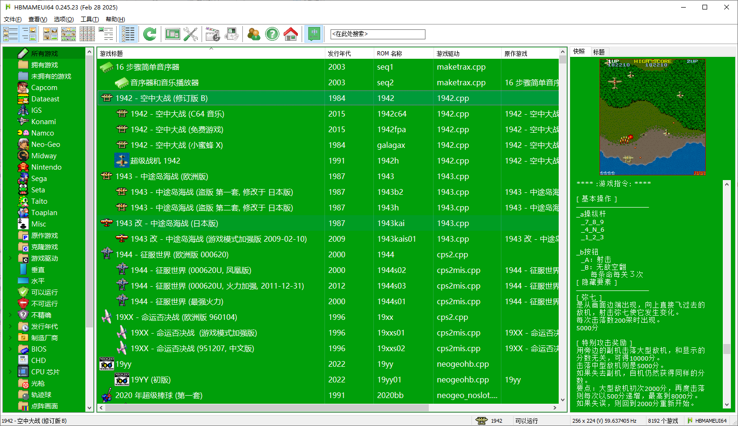This screenshot has height=426, width=738.
Task: Select the 可以运行 green check icon
Action: click(23, 292)
